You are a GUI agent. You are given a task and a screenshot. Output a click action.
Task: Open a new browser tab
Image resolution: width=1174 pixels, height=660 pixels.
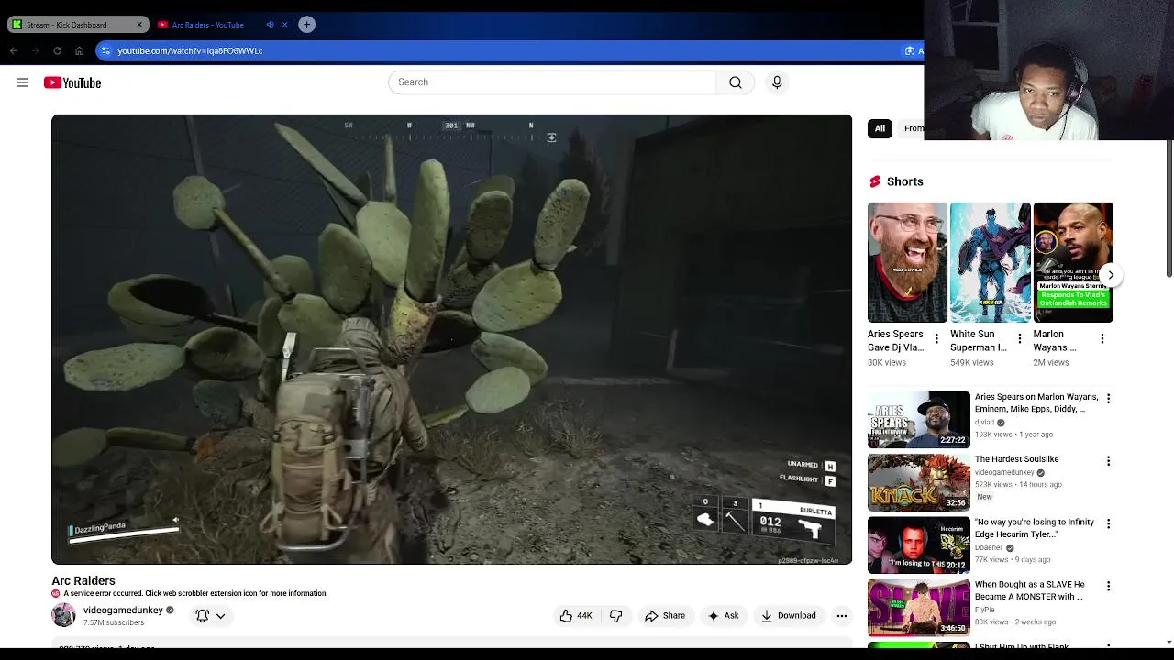(x=307, y=25)
